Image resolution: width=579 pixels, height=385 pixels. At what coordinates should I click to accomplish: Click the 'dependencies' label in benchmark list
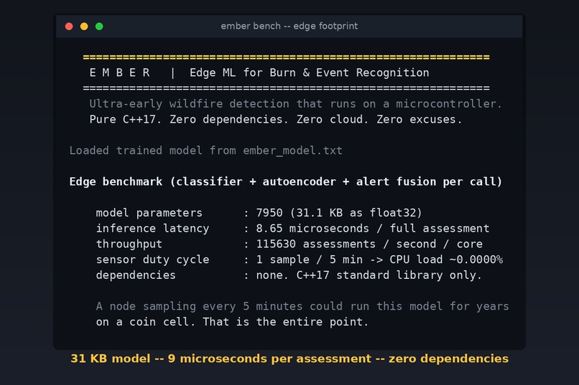(136, 275)
